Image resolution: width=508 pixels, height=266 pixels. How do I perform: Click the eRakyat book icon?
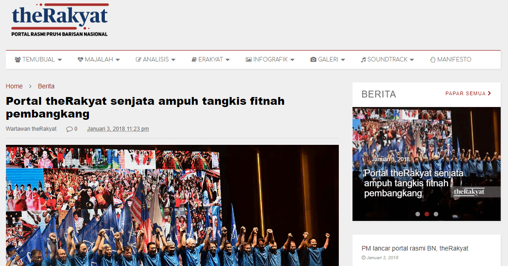pyautogui.click(x=194, y=60)
